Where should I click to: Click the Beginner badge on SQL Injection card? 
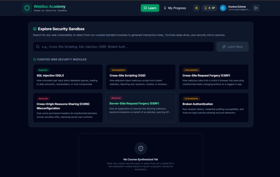pos(43,70)
